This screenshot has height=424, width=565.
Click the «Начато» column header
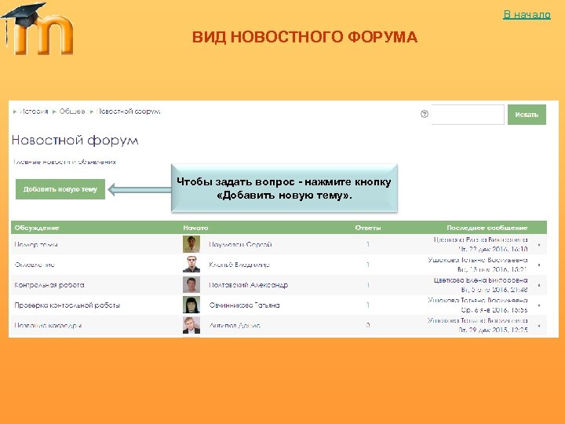click(x=195, y=228)
